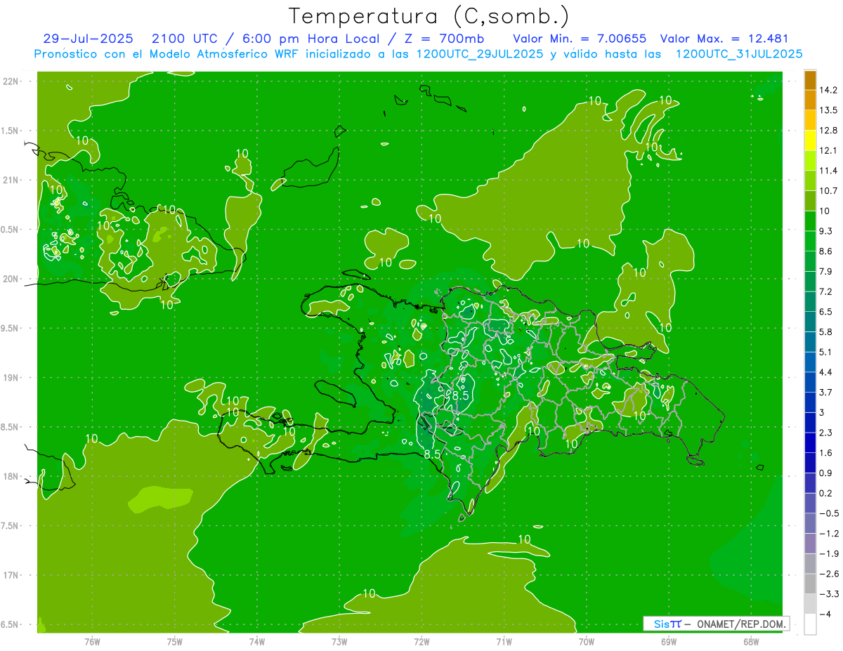Click the 10.7 value on the color scale
The image size is (843, 651).
(x=827, y=191)
